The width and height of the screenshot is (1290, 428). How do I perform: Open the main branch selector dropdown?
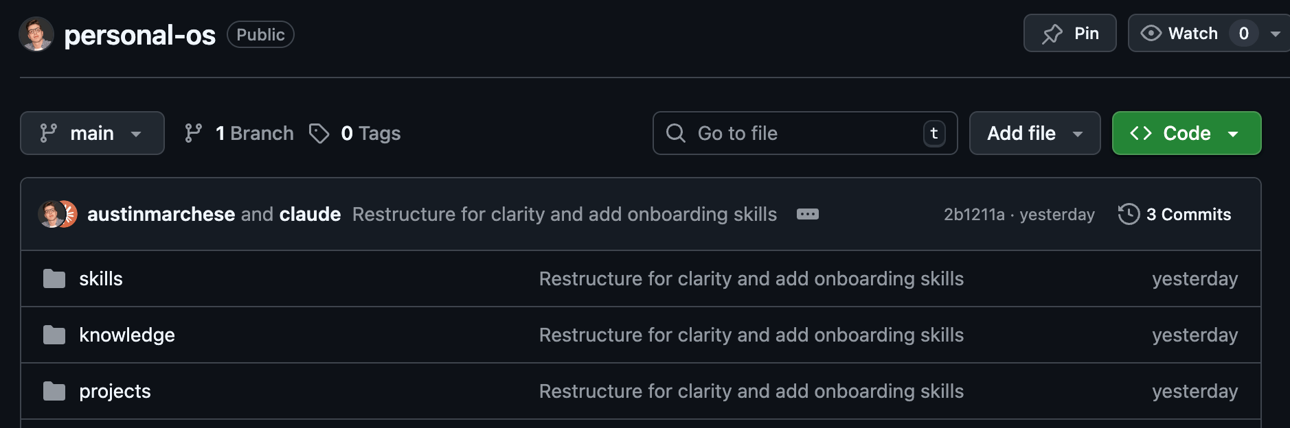point(92,133)
